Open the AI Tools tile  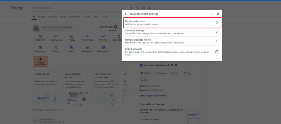(x=40, y=61)
